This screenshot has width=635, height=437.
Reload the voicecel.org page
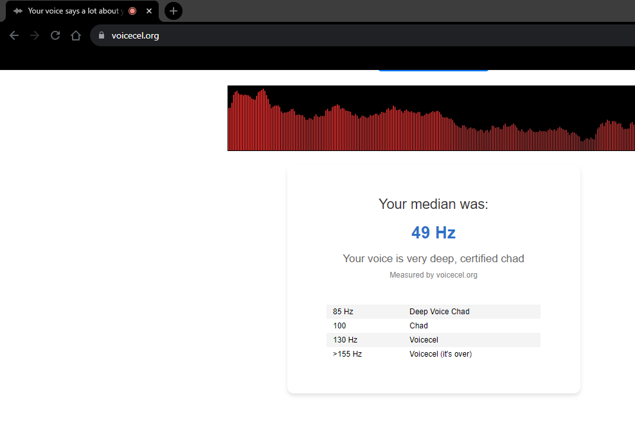click(55, 35)
